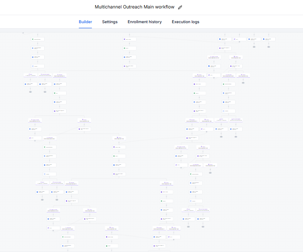Select the 'Multichannel Outreach Main workflow' title
Viewport: 303px width, 252px height.
click(x=134, y=7)
